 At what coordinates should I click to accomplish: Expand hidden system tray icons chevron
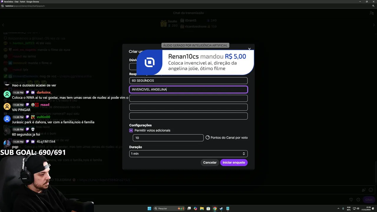point(338,208)
